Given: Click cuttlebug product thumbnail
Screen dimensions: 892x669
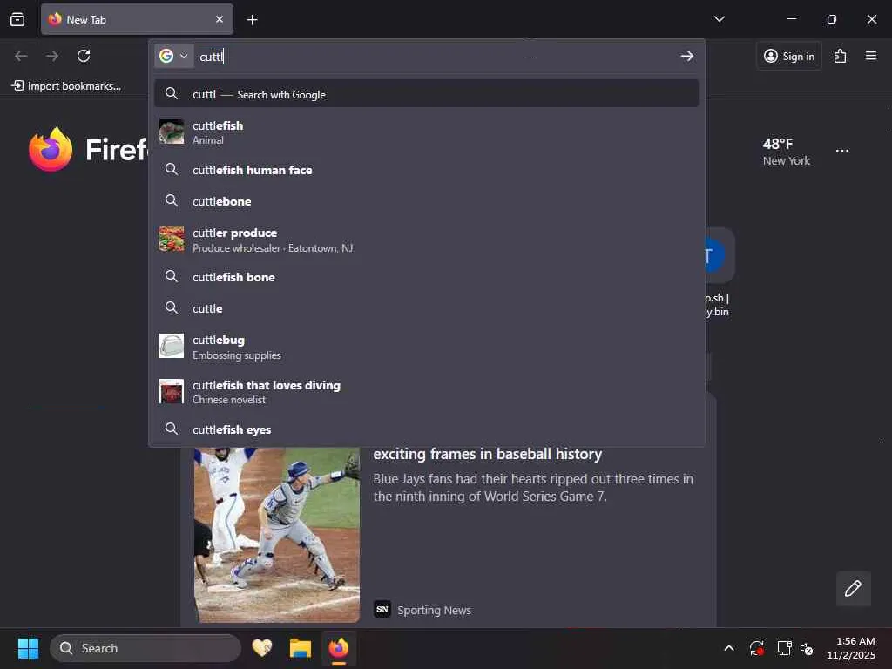Looking at the screenshot, I should tap(172, 346).
